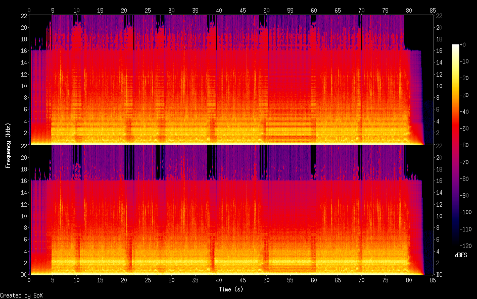This screenshot has width=477, height=299.
Task: Click the 70 second tick on top time axis
Action: (361, 10)
